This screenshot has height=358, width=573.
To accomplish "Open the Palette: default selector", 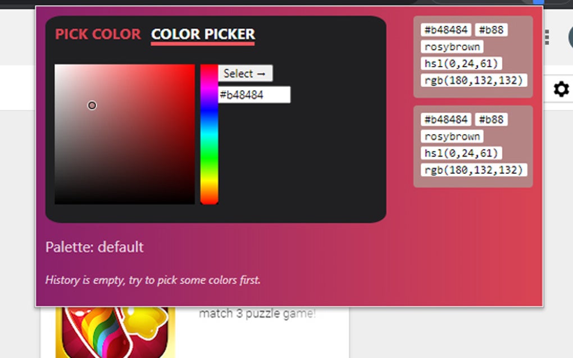I will coord(94,247).
